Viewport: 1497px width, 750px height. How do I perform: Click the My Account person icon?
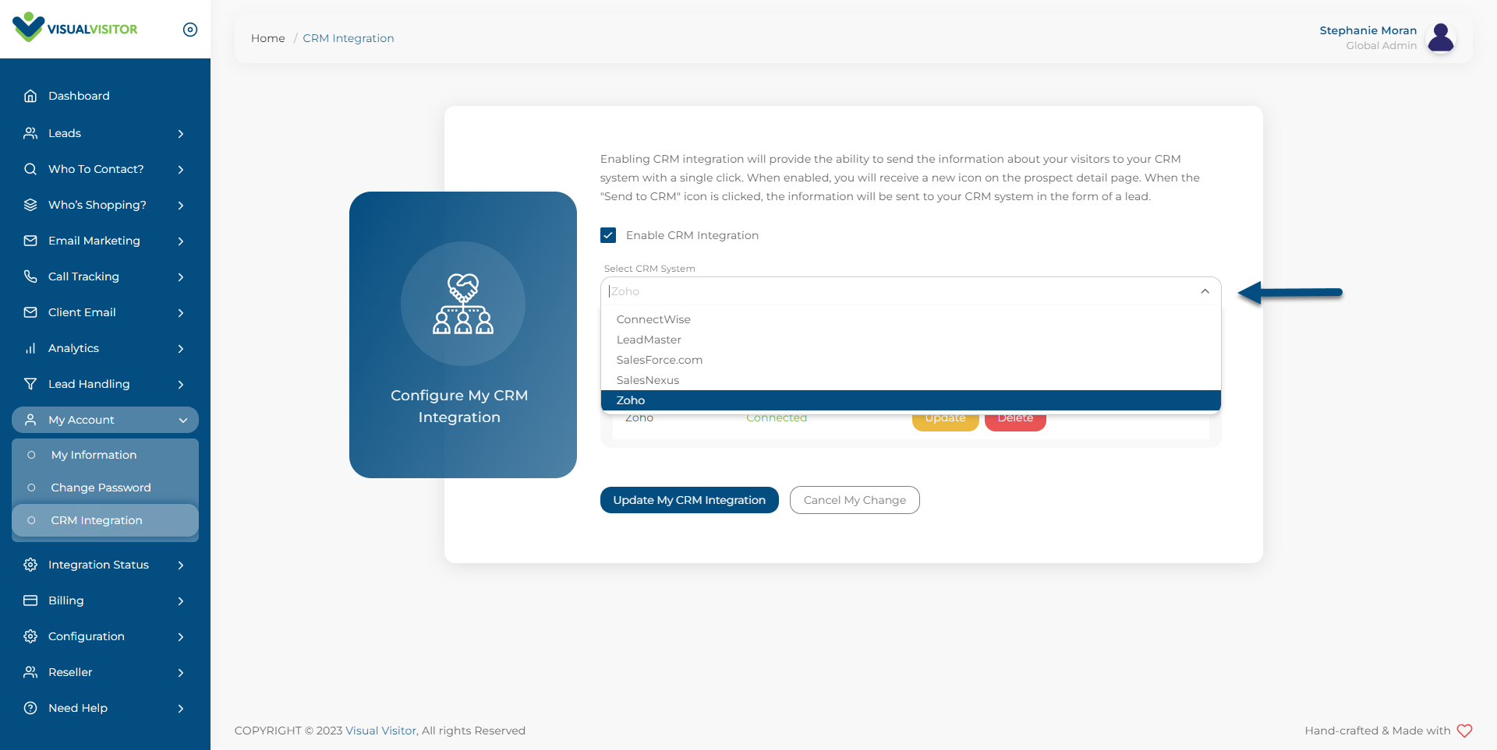[30, 420]
